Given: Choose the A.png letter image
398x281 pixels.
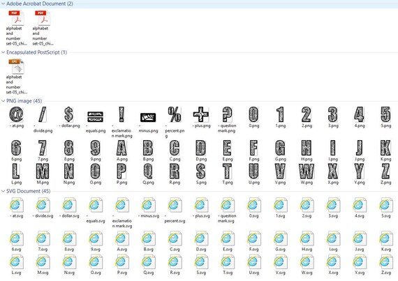Looking at the screenshot, I should (121, 148).
